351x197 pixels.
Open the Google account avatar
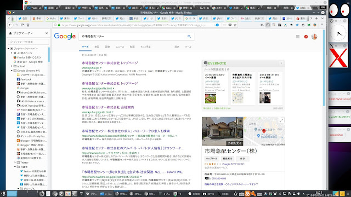tap(314, 37)
